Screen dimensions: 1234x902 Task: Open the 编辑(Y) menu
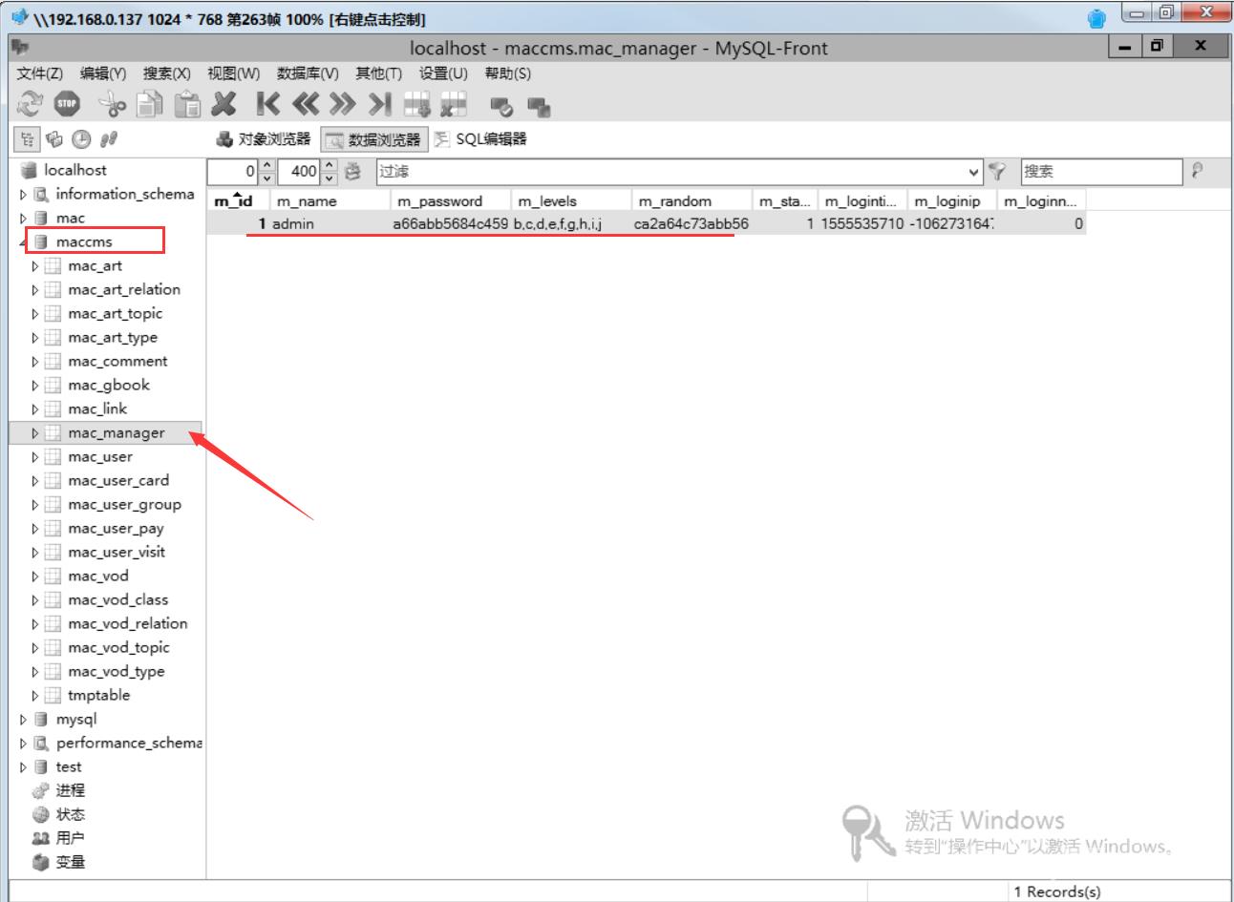(x=102, y=73)
